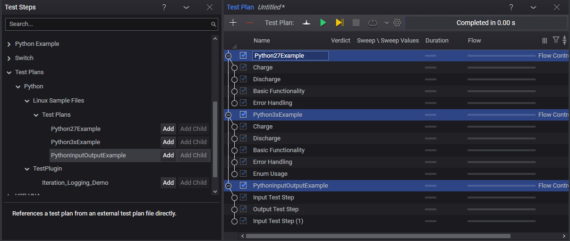This screenshot has height=241, width=570.
Task: Click the plus icon to add a step
Action: pos(233,23)
